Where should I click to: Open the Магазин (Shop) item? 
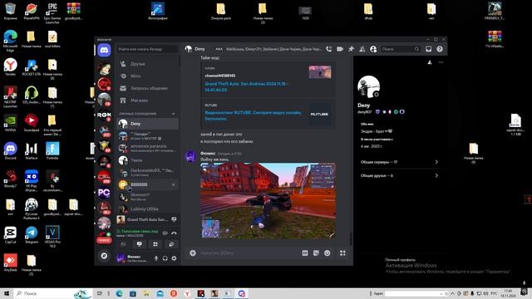pos(147,100)
